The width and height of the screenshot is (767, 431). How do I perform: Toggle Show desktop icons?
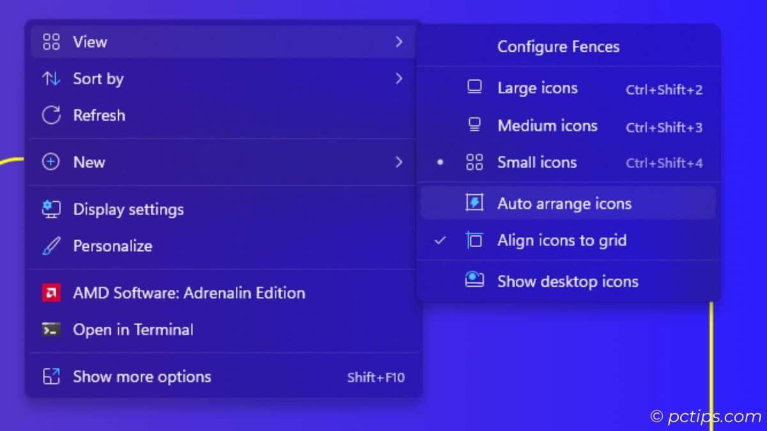click(568, 281)
